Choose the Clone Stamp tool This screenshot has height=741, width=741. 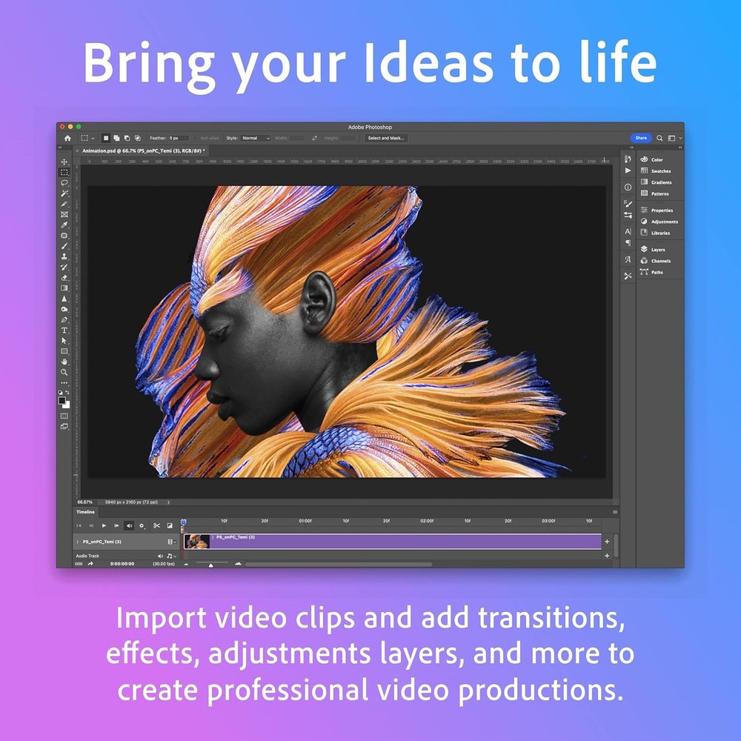click(x=64, y=255)
